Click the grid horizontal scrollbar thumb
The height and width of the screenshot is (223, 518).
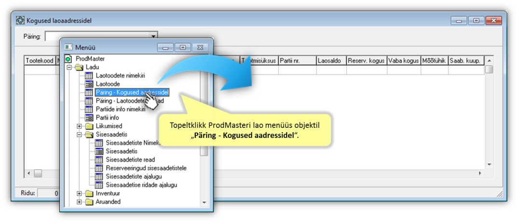coord(38,173)
